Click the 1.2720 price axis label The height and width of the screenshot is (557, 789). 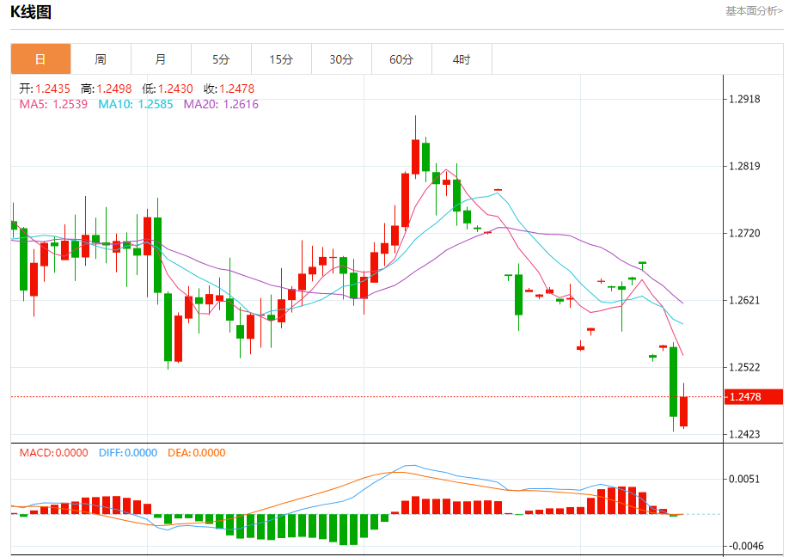point(744,234)
